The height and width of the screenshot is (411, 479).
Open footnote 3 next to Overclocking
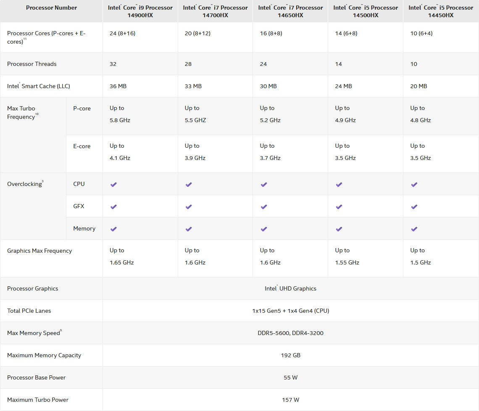point(43,181)
